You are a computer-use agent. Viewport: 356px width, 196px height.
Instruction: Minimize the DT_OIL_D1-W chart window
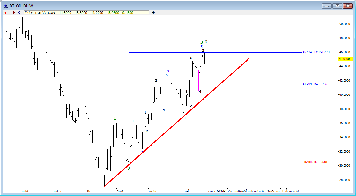(327, 6)
